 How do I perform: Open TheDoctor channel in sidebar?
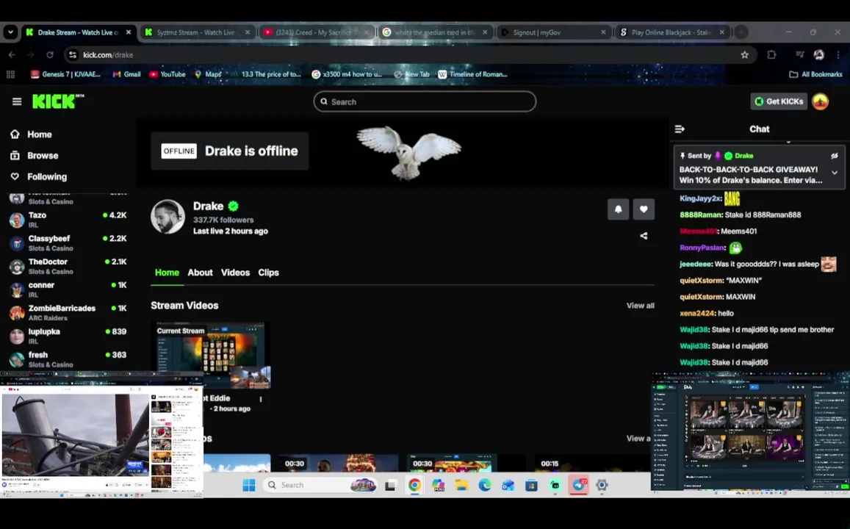click(x=68, y=266)
